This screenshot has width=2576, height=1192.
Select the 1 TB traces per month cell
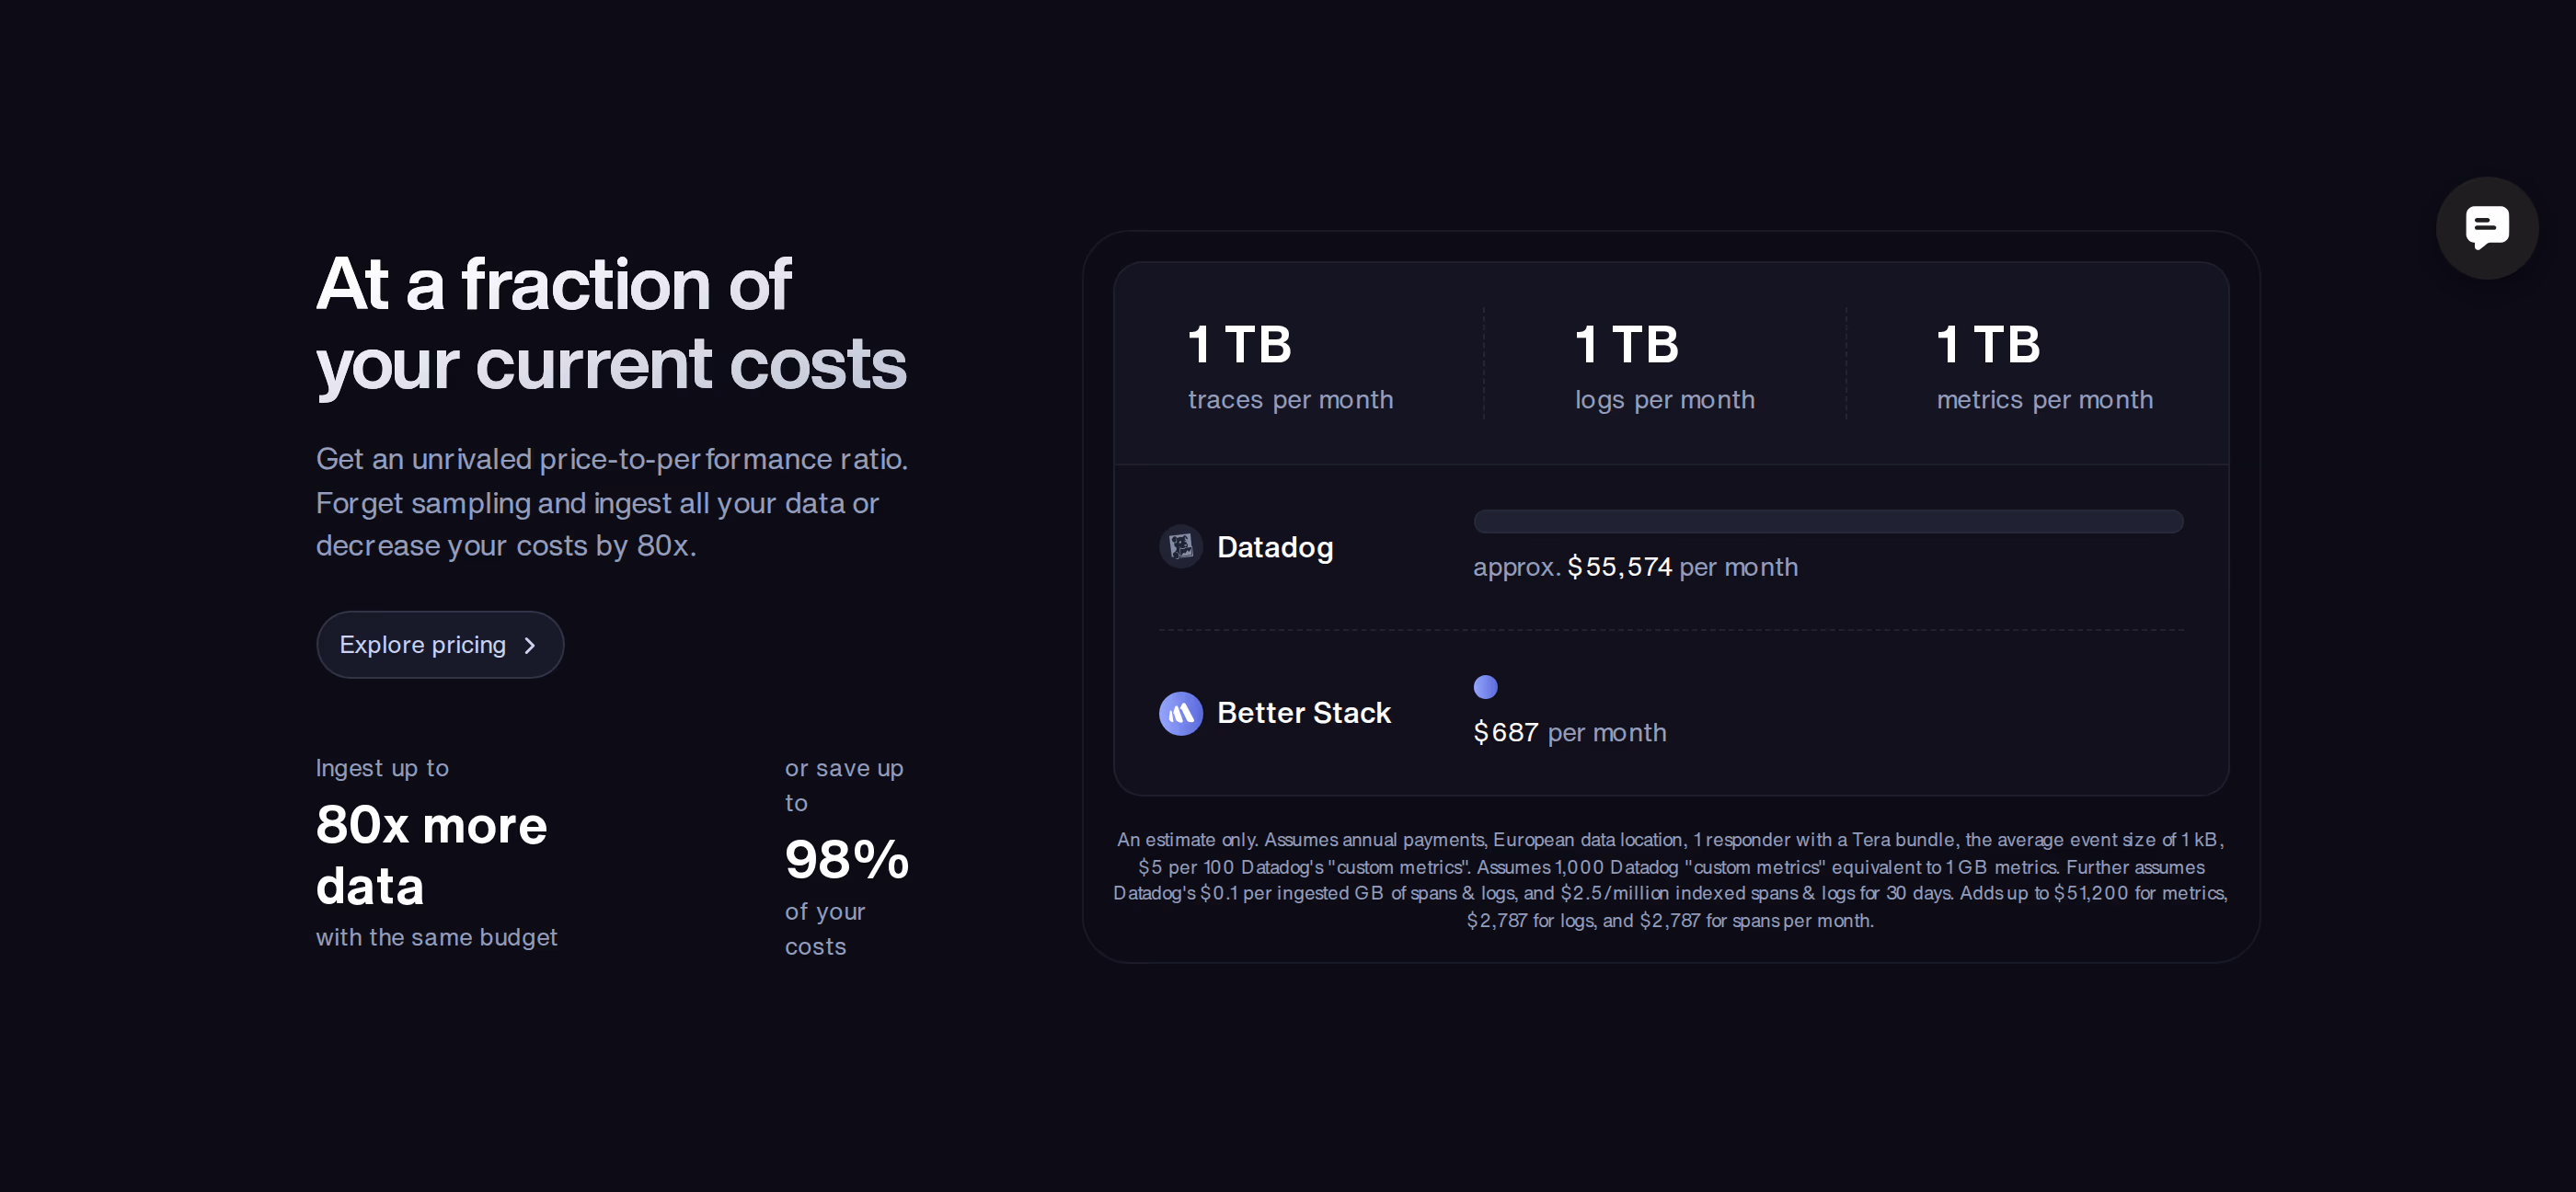1290,365
